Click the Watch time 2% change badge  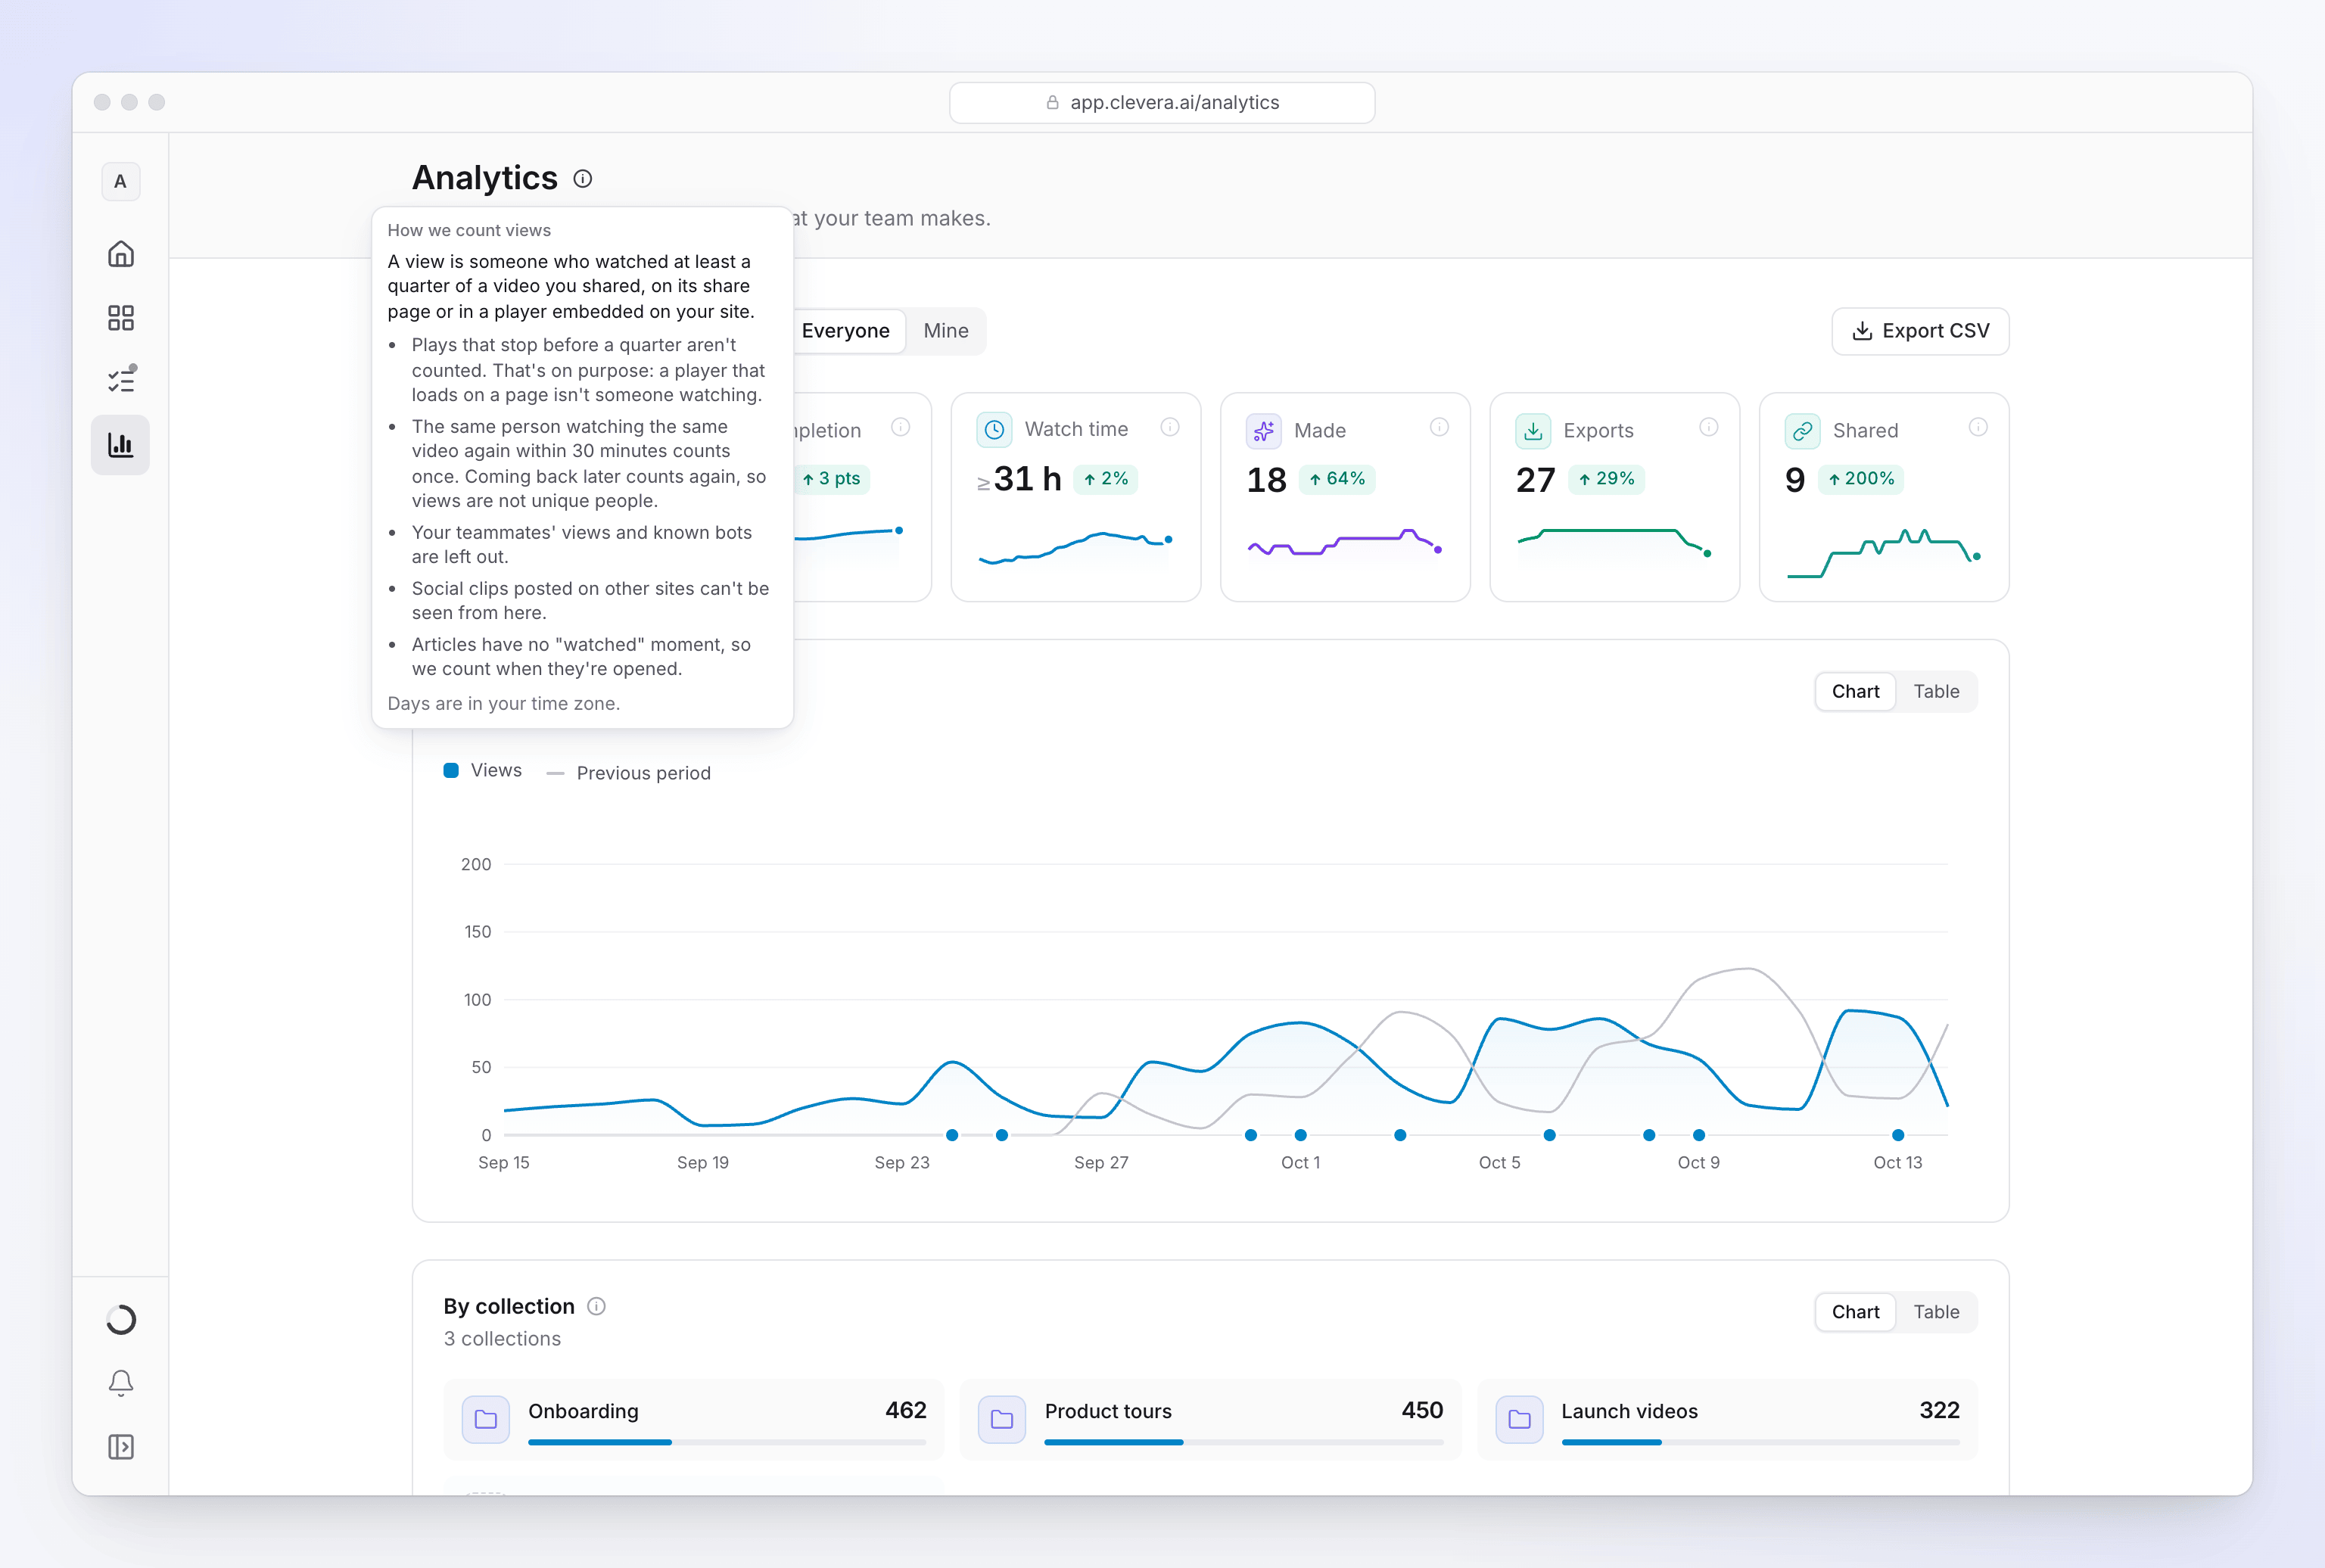(1105, 479)
